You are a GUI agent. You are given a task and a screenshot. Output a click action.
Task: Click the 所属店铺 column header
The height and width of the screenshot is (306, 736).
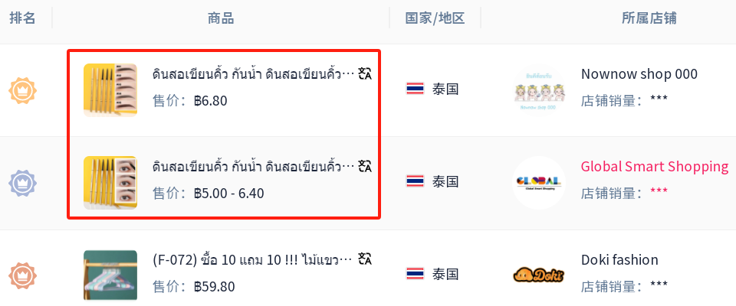(649, 18)
